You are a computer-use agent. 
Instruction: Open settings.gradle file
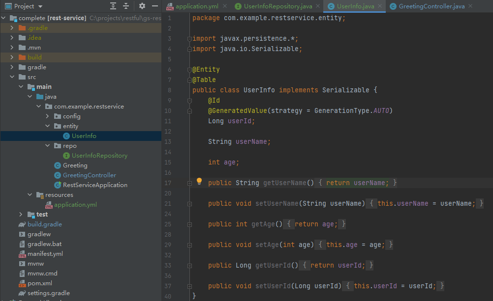pyautogui.click(x=48, y=293)
